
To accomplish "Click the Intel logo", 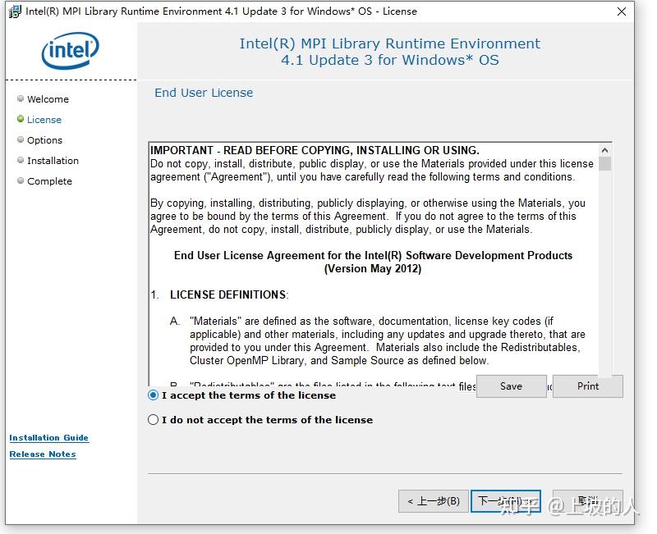I will click(70, 50).
